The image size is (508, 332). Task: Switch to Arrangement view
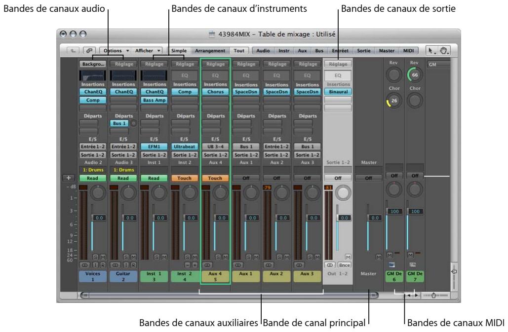tap(210, 51)
